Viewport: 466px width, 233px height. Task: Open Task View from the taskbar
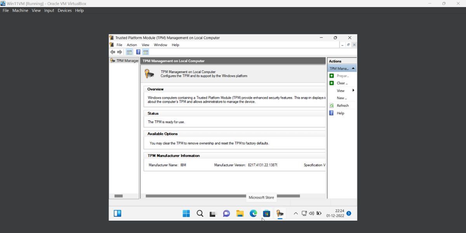pyautogui.click(x=213, y=214)
